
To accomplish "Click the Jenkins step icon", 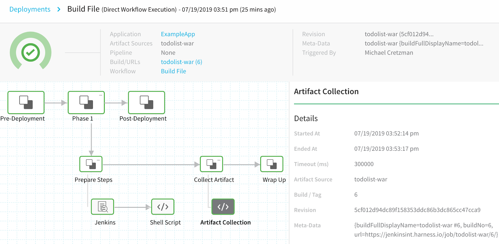I will [103, 207].
